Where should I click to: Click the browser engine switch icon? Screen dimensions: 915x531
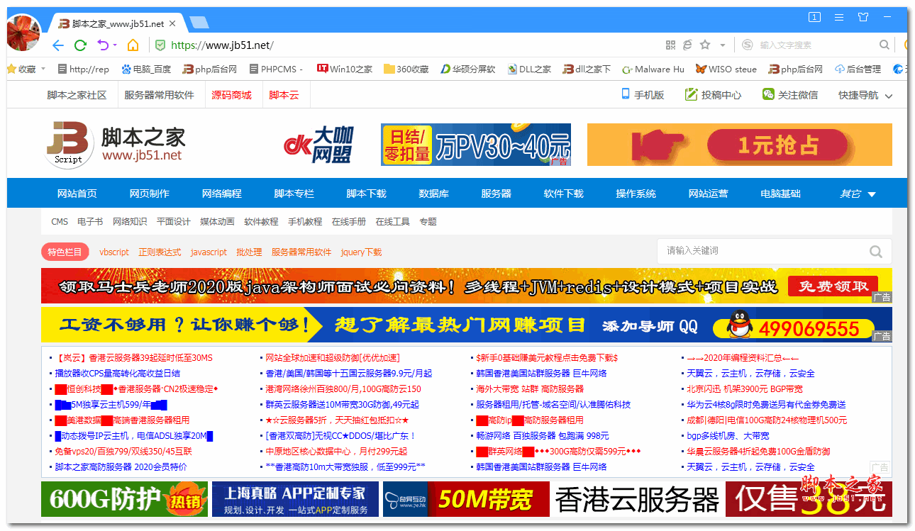click(x=687, y=45)
